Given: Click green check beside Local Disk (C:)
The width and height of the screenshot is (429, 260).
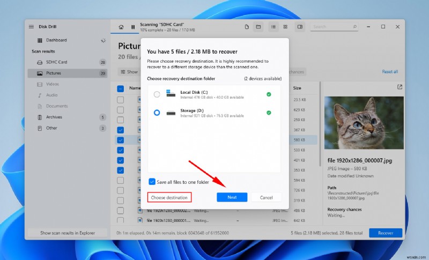Looking at the screenshot, I should pos(269,94).
